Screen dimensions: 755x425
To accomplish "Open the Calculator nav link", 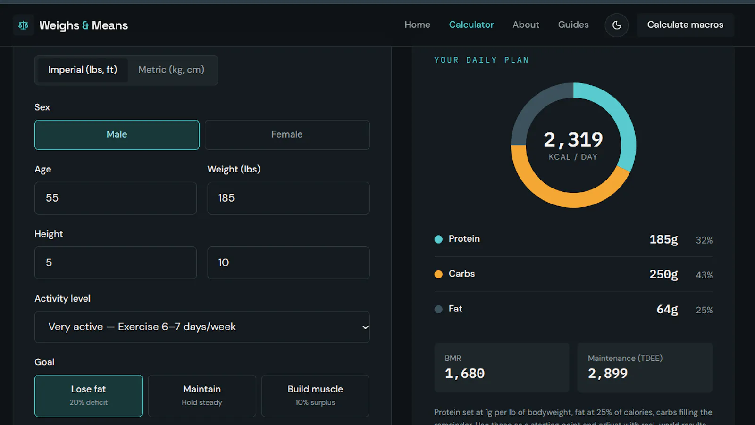I will tap(471, 25).
